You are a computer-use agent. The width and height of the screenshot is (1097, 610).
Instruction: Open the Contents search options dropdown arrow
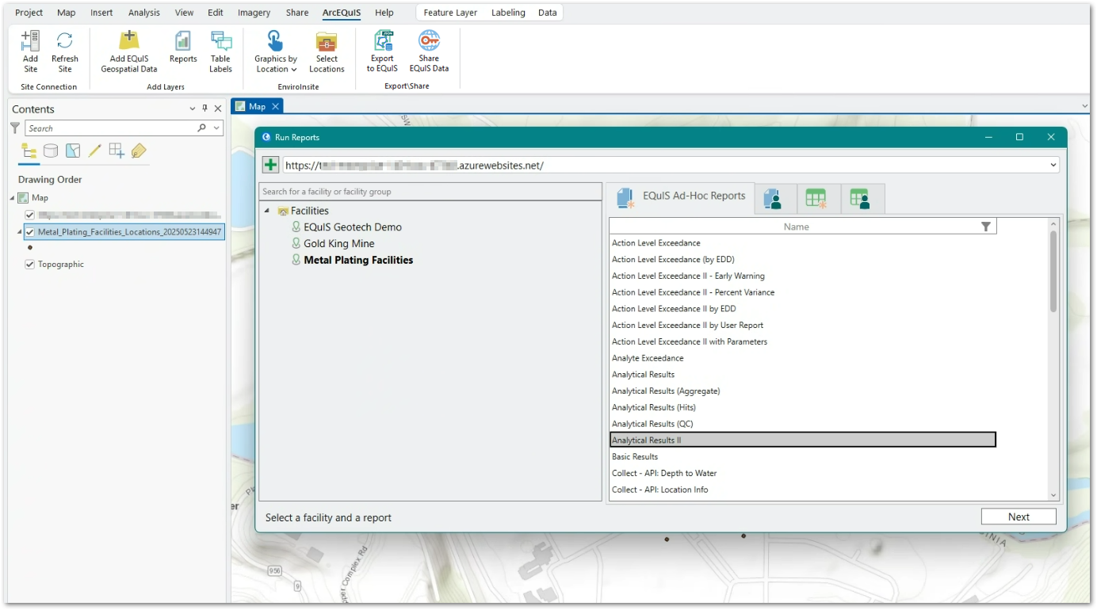pyautogui.click(x=216, y=128)
